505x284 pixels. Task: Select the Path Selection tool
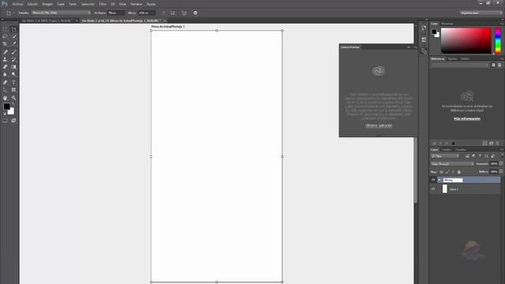click(6, 90)
